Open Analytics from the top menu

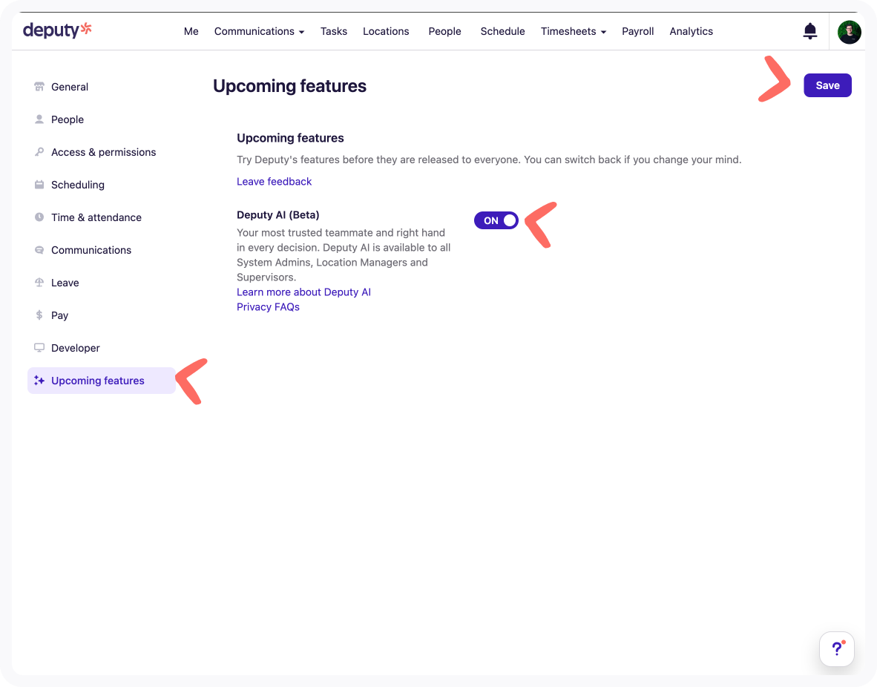click(x=691, y=31)
